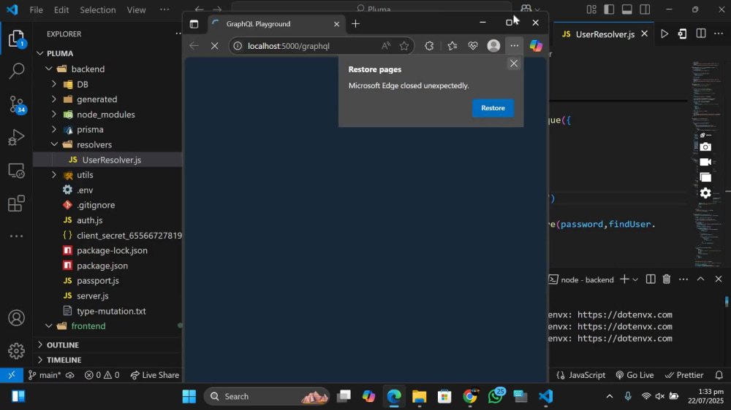The width and height of the screenshot is (731, 410).
Task: Click the main* branch indicator
Action: click(45, 375)
